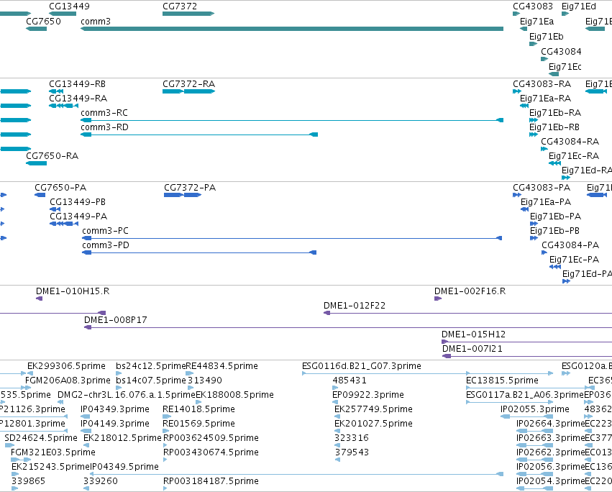Select the DME1-012F22 clone label

(355, 306)
